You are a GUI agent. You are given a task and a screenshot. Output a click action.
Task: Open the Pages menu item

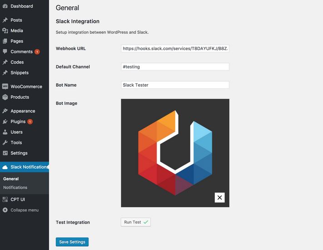coord(25,41)
